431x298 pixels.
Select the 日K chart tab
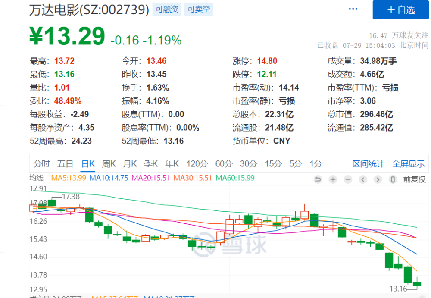(88, 164)
